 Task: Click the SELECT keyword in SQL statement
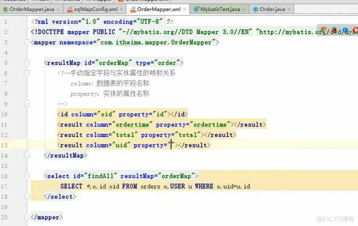click(x=71, y=186)
